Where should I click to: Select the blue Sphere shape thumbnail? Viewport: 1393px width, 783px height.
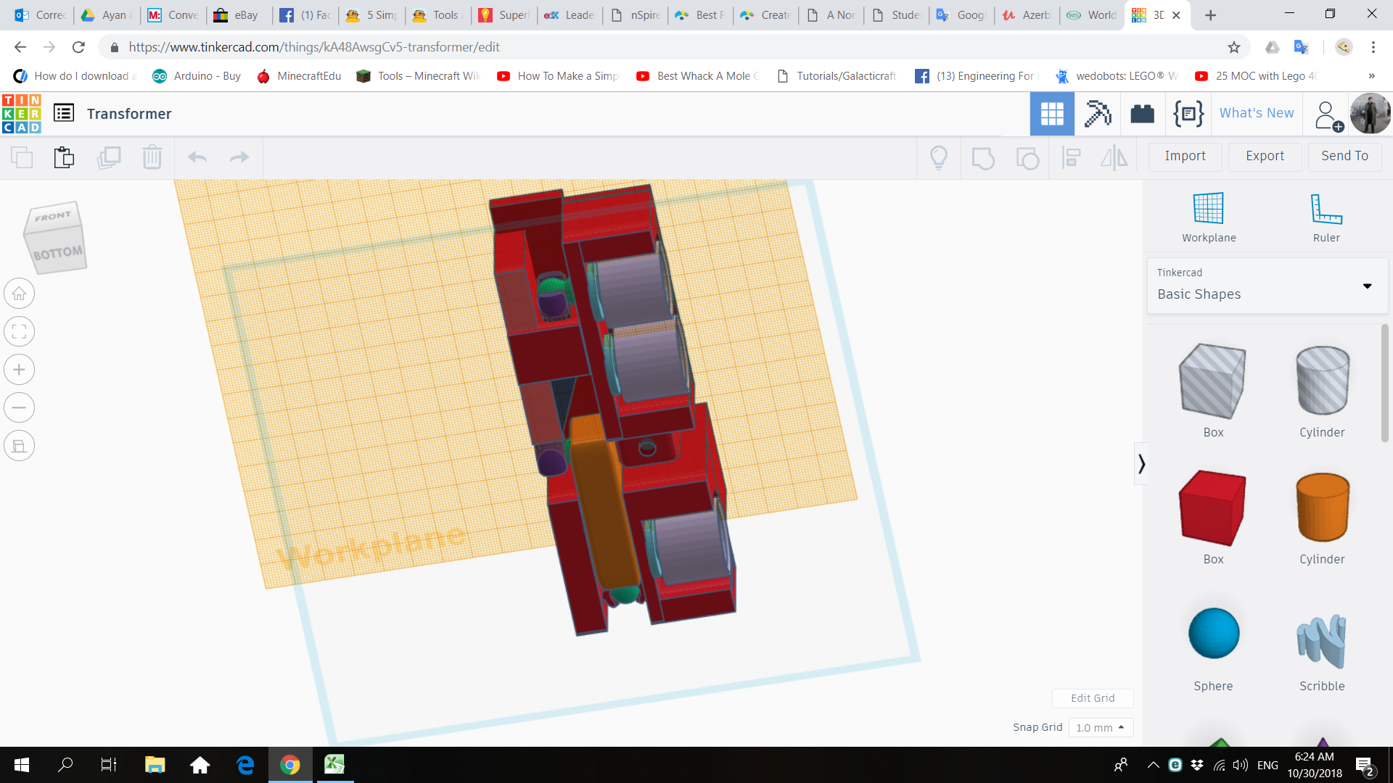coord(1212,634)
